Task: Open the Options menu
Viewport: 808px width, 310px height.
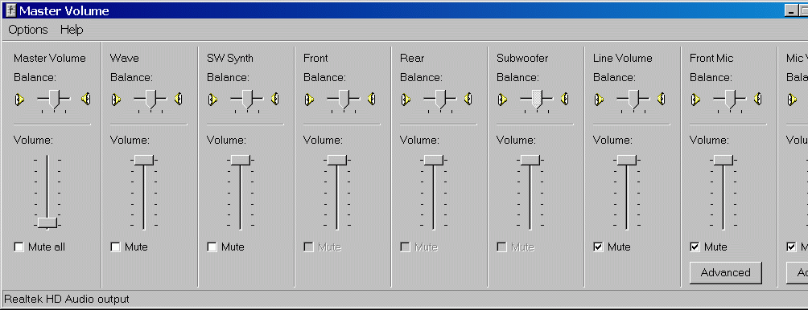Action: coord(28,30)
